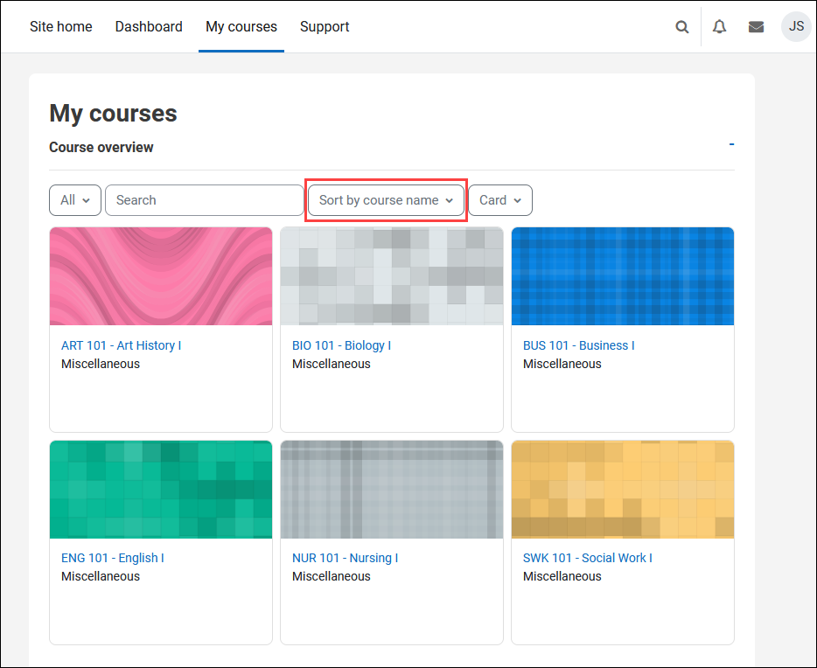Click Miscellaneous under BUS 101
Viewport: 817px width, 668px height.
562,364
